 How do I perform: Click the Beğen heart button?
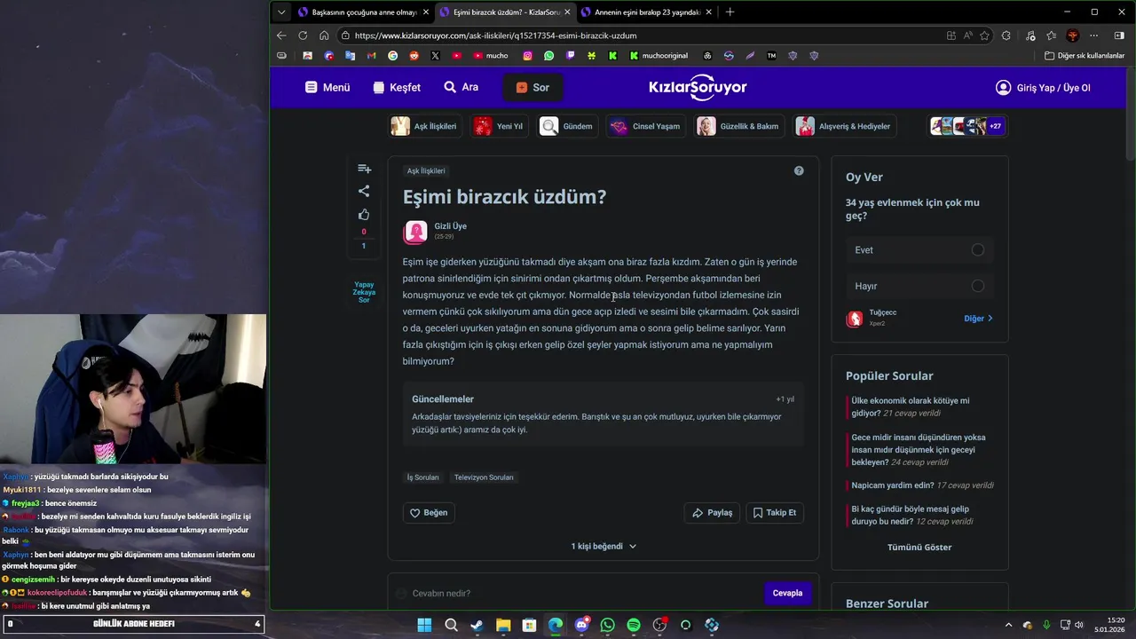429,513
